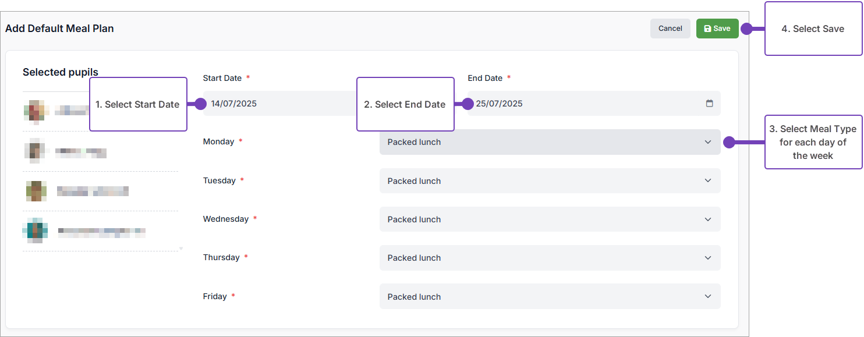This screenshot has width=864, height=337.
Task: Click the second selected pupil's avatar
Action: pyautogui.click(x=36, y=151)
